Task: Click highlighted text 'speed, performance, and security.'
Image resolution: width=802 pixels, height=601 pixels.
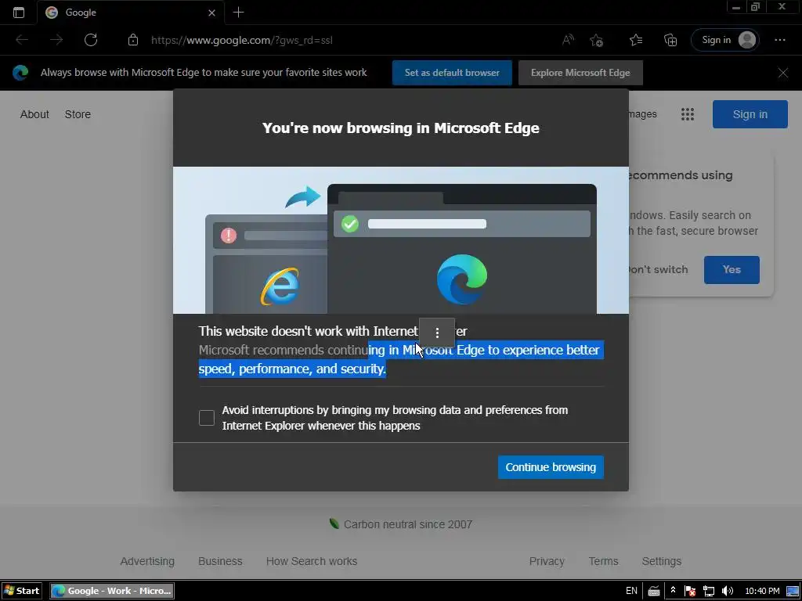Action: point(292,369)
